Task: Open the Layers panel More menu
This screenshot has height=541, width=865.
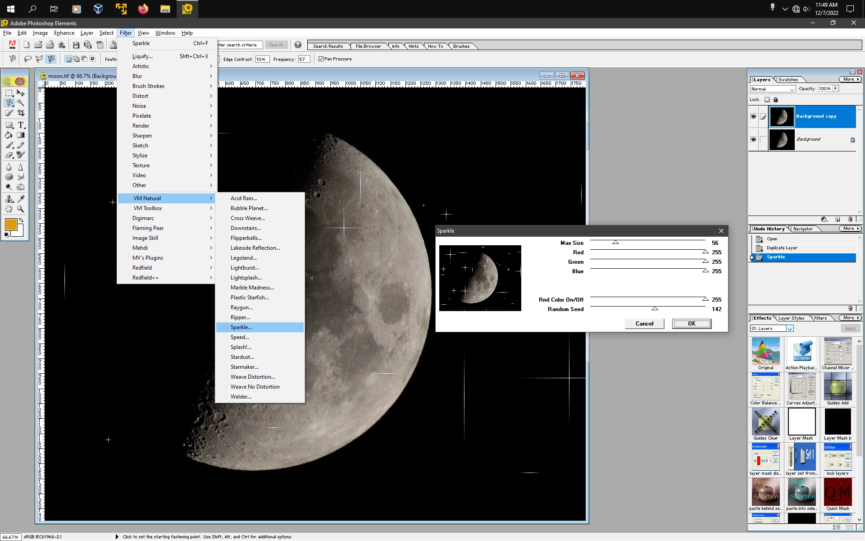Action: click(850, 79)
